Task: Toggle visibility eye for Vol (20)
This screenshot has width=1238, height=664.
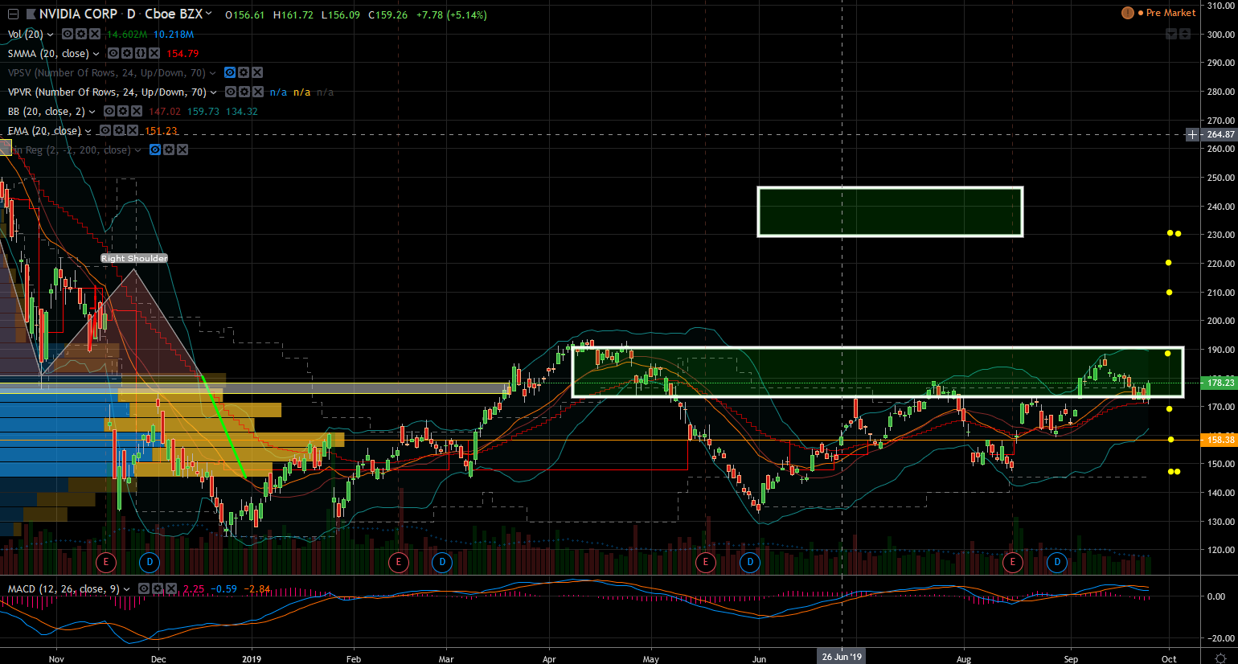Action: coord(68,34)
